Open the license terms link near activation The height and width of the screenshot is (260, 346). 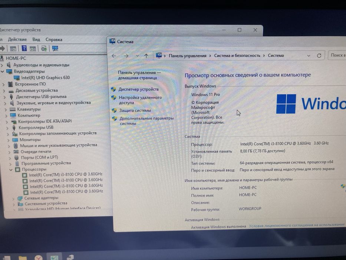coord(297,225)
